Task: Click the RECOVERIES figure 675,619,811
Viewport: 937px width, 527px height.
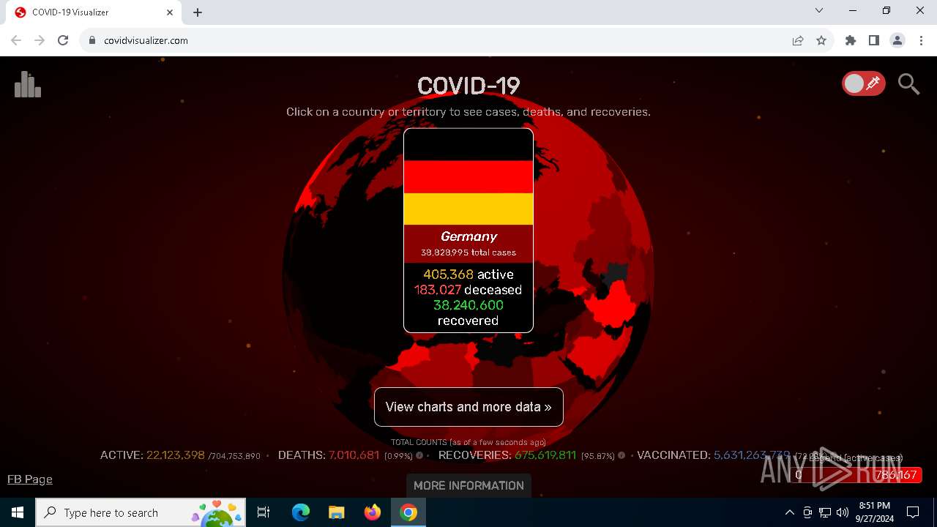Action: (545, 455)
